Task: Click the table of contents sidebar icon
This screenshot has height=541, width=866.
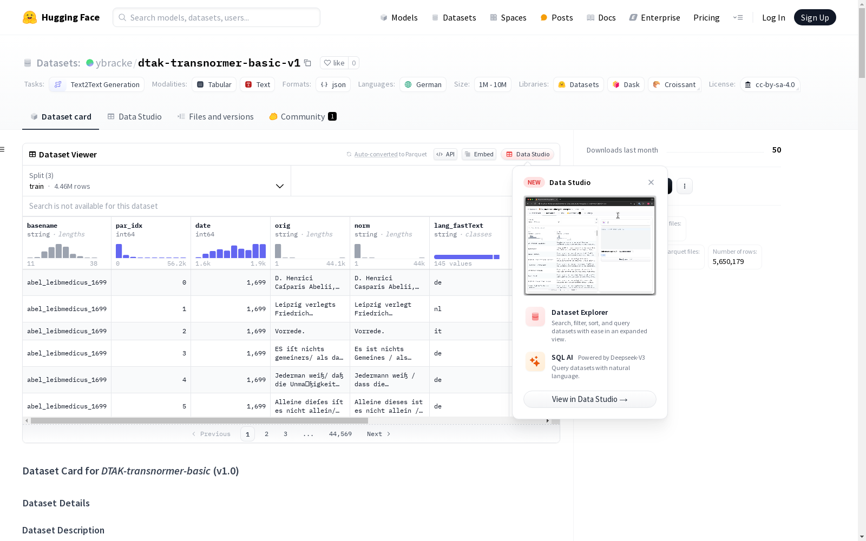Action: coord(3,149)
